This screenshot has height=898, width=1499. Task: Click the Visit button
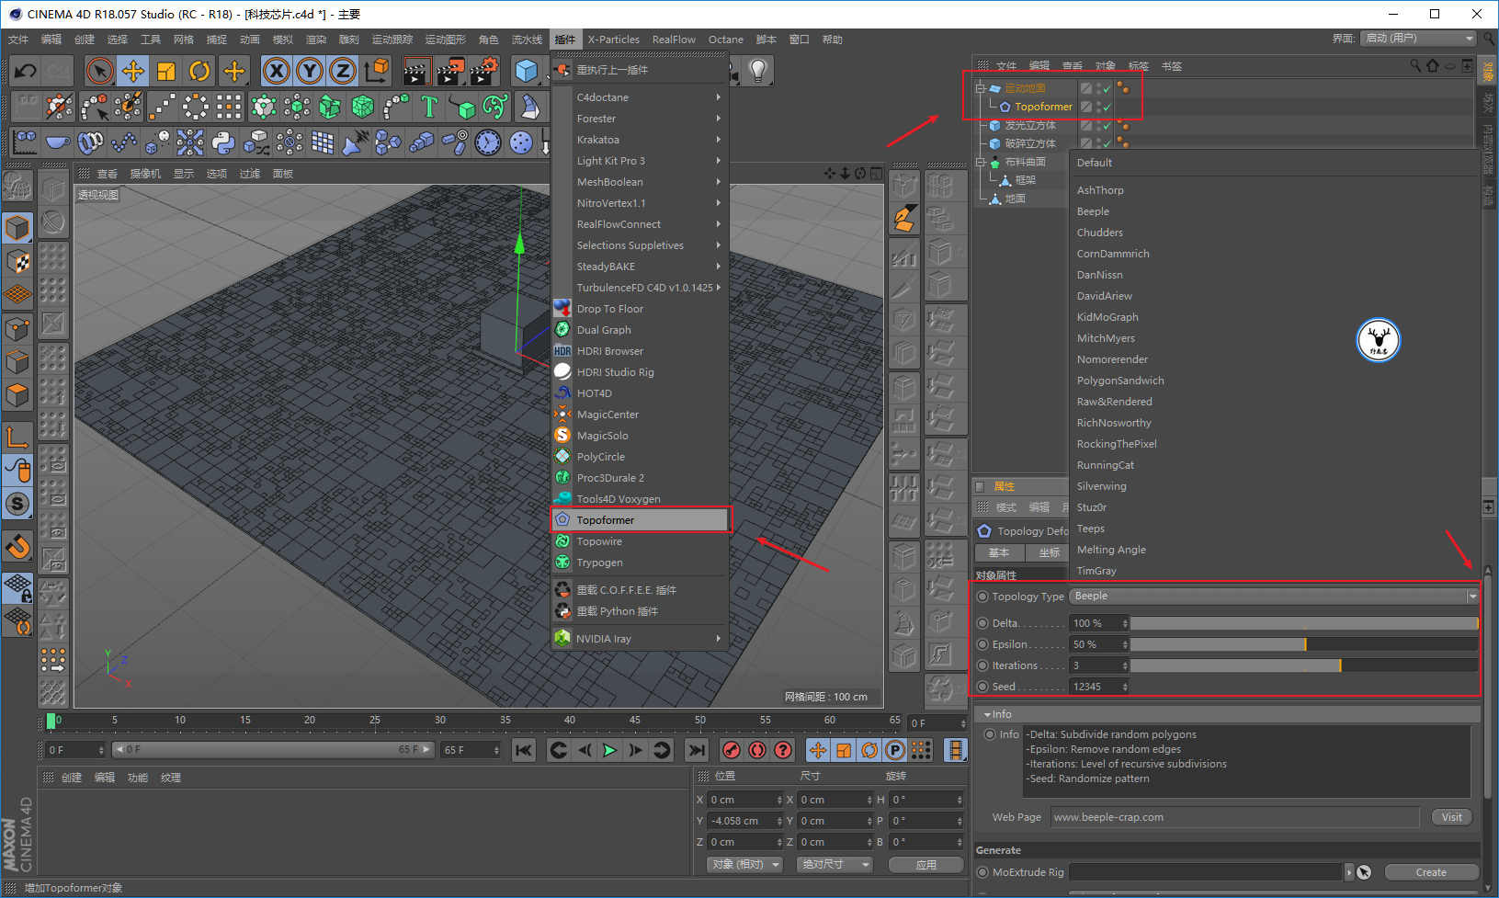pos(1451,817)
